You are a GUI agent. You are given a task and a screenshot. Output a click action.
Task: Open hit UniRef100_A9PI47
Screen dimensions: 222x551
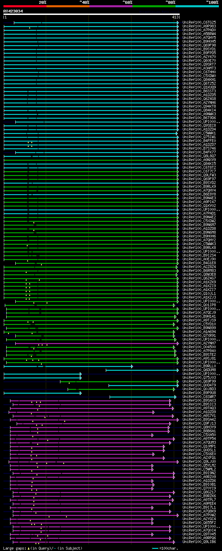199,202
